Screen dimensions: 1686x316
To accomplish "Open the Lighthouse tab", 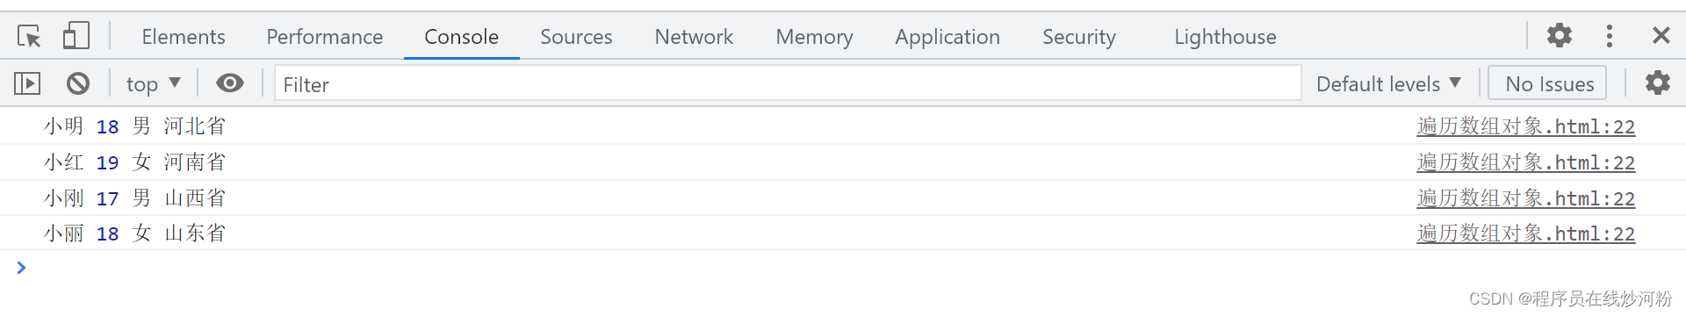I will 1225,37.
